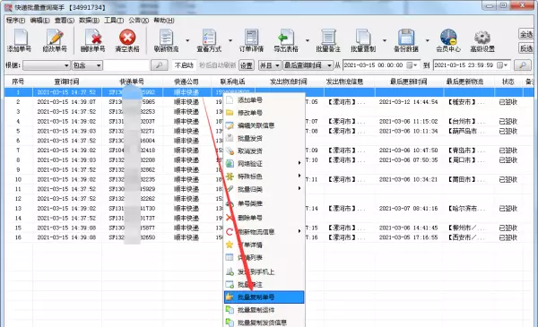This screenshot has height=327, width=538.
Task: Expand the 根据 field dropdown
Action: tap(47, 65)
